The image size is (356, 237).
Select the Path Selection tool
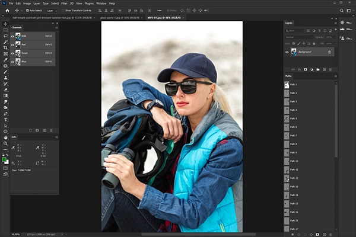[x=5, y=126]
